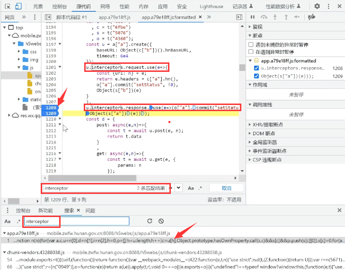The height and width of the screenshot is (270, 345).
Task: Click the refresh icon beside drawer search
Action: 150,221
